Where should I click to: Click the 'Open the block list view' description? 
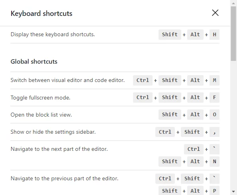41,115
